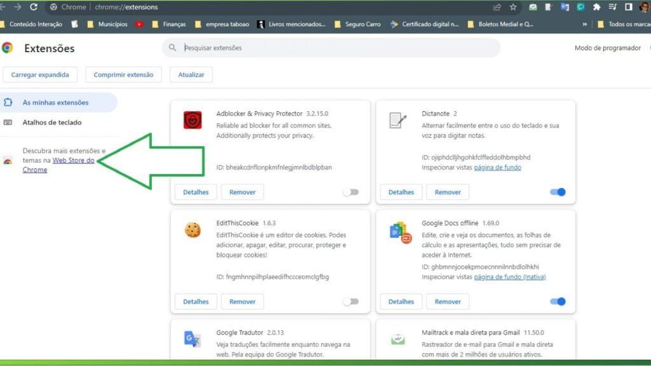Open the Certificado digital bookmark
651x366 pixels.
coord(424,24)
